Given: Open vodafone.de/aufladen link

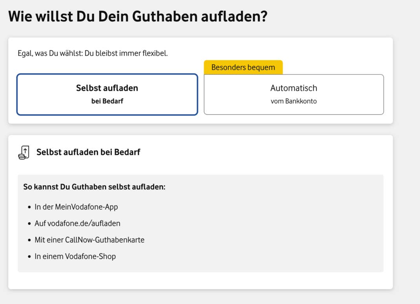Looking at the screenshot, I should point(78,223).
